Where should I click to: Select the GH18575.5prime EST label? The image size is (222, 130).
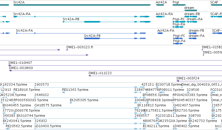tap(48, 106)
